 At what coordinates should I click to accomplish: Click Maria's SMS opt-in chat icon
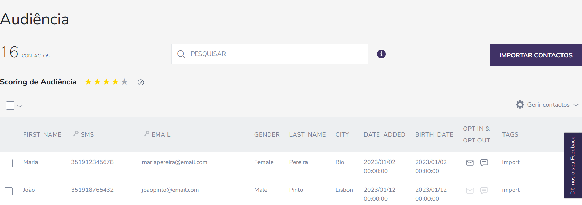(484, 163)
